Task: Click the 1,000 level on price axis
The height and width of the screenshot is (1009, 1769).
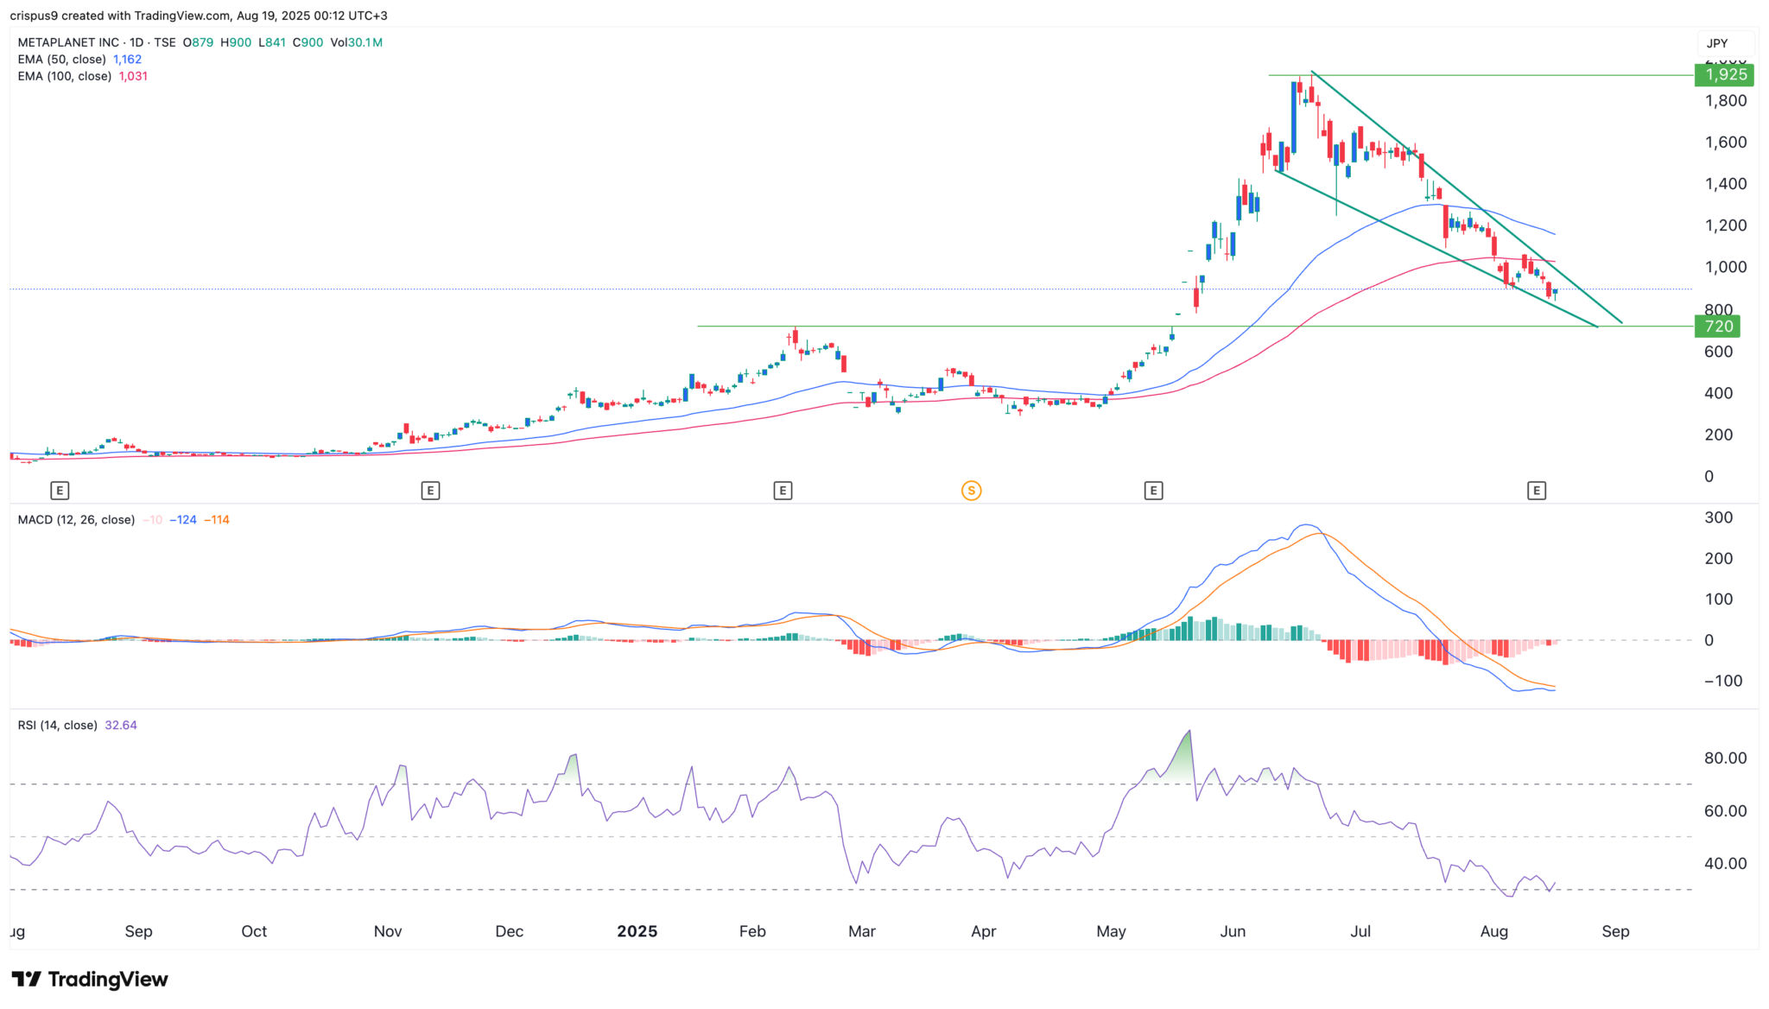Action: (x=1725, y=267)
